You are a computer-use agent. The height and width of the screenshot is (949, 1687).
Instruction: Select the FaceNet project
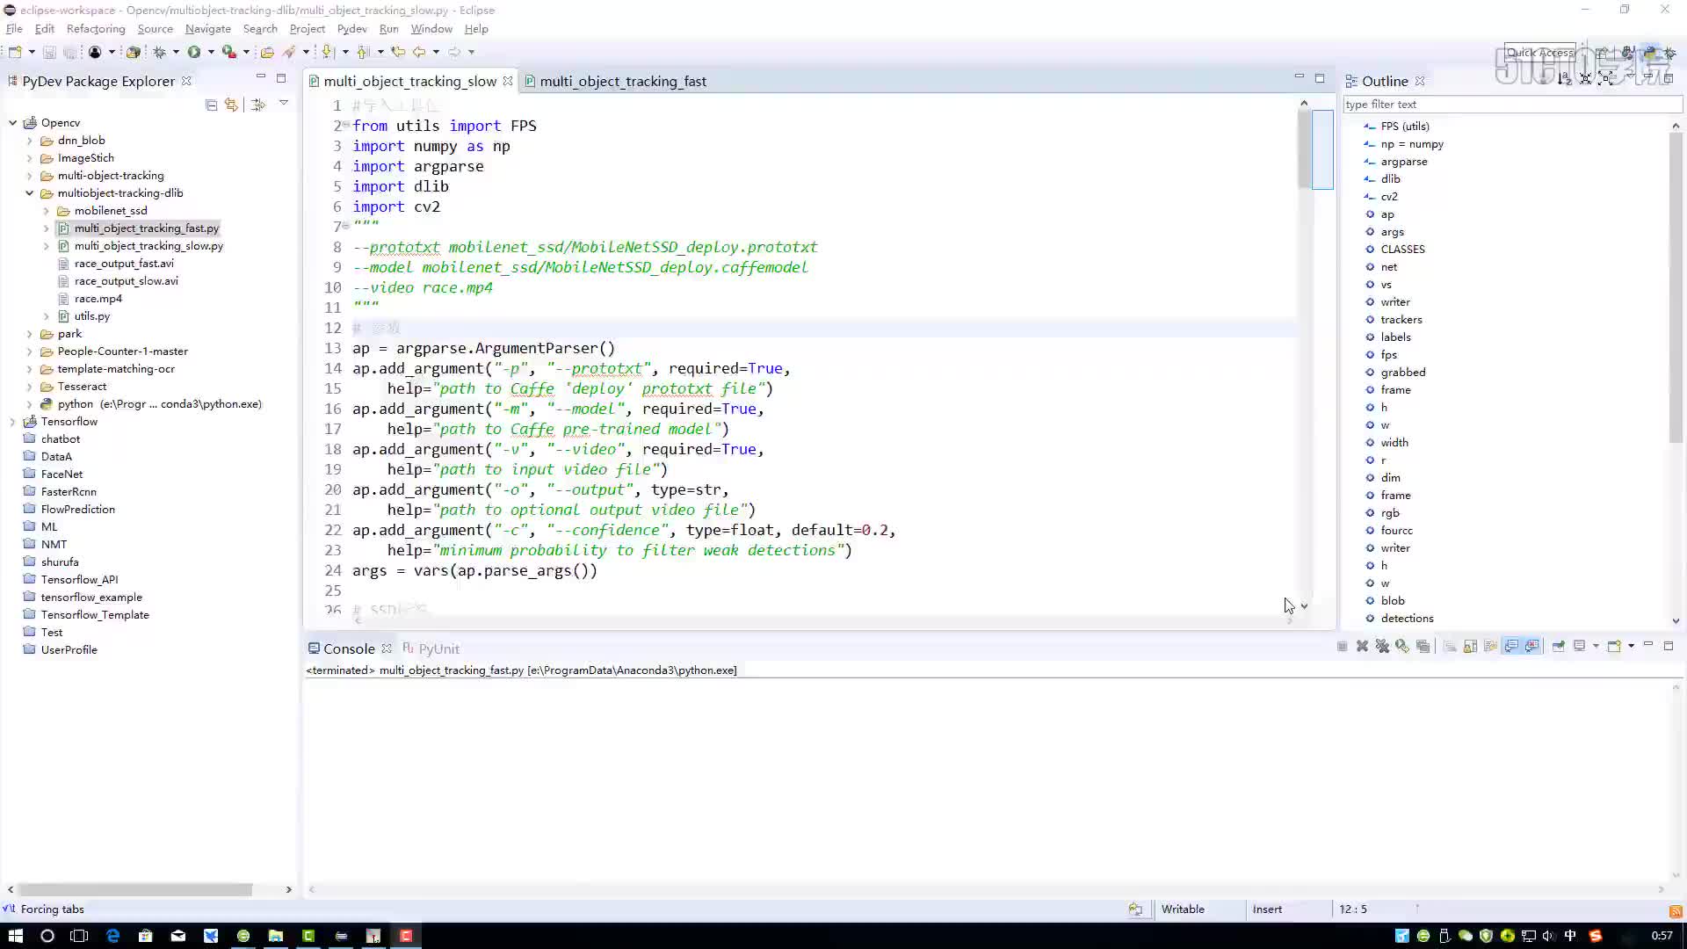point(62,474)
